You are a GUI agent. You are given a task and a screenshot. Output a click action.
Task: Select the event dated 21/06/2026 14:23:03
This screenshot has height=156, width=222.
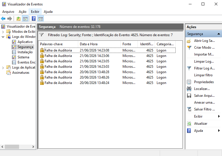tap(108, 67)
